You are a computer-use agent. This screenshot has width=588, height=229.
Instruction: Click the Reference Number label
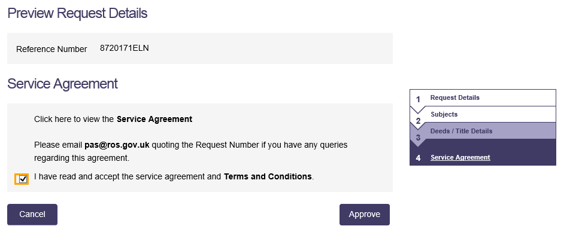51,49
